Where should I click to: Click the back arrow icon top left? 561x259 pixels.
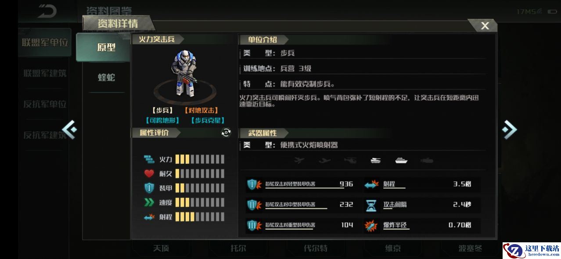pyautogui.click(x=47, y=11)
